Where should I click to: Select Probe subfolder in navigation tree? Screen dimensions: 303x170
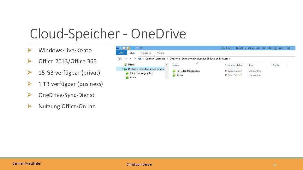click(x=131, y=77)
